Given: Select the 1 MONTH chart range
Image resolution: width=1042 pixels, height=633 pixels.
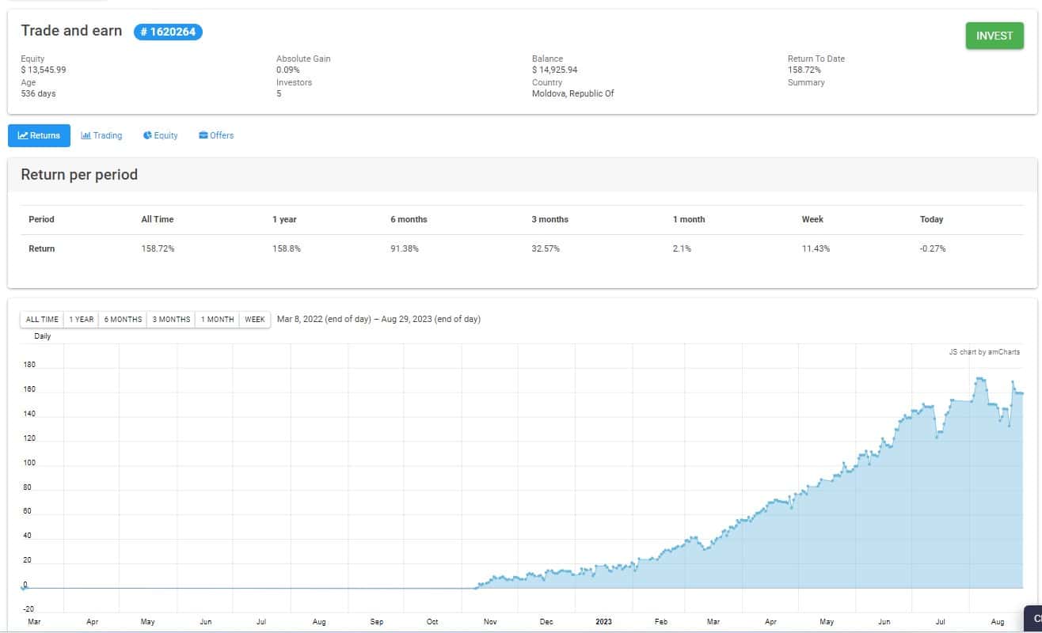Looking at the screenshot, I should click(217, 320).
